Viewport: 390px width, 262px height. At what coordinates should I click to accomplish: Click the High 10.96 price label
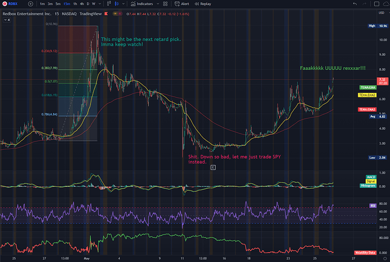tap(378, 26)
